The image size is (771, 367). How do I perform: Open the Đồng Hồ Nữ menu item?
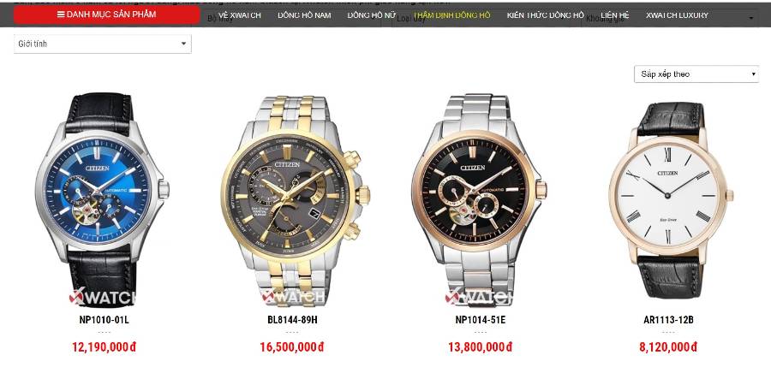(371, 15)
